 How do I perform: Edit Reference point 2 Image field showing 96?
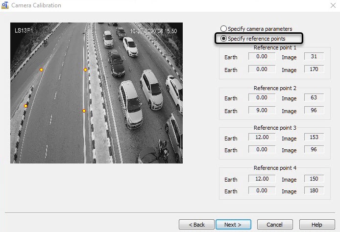click(314, 110)
